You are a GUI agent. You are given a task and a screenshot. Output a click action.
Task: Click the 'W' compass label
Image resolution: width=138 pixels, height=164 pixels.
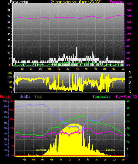click(x=130, y=77)
